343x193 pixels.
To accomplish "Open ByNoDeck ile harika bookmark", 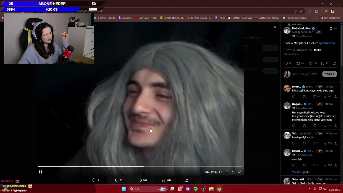I will [267, 18].
